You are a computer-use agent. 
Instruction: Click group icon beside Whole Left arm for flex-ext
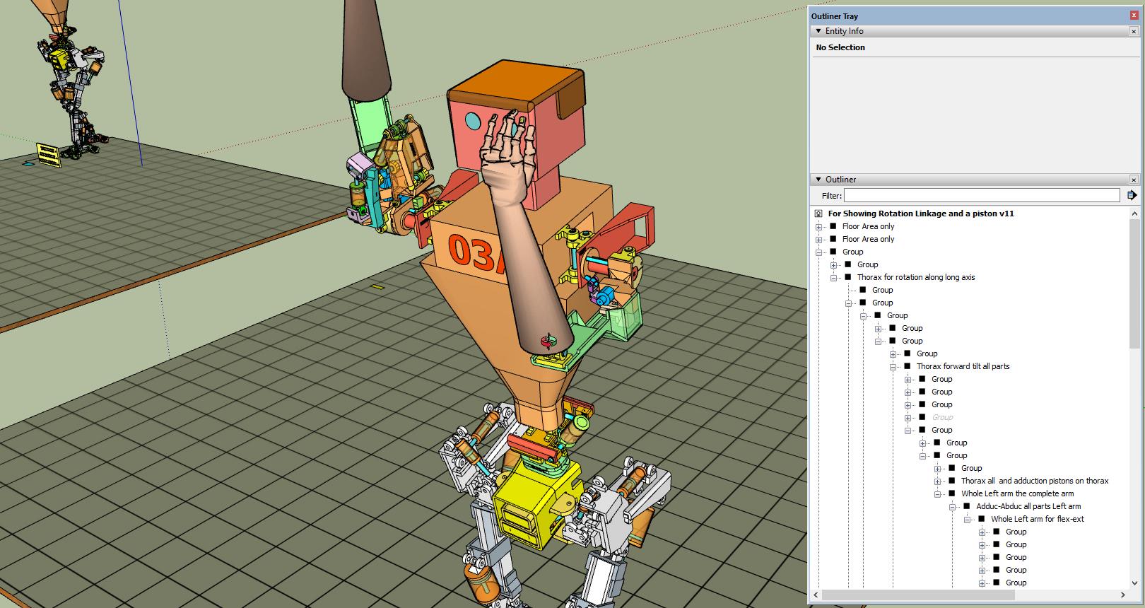[x=982, y=519]
